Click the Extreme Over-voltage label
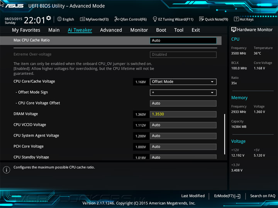 point(32,54)
